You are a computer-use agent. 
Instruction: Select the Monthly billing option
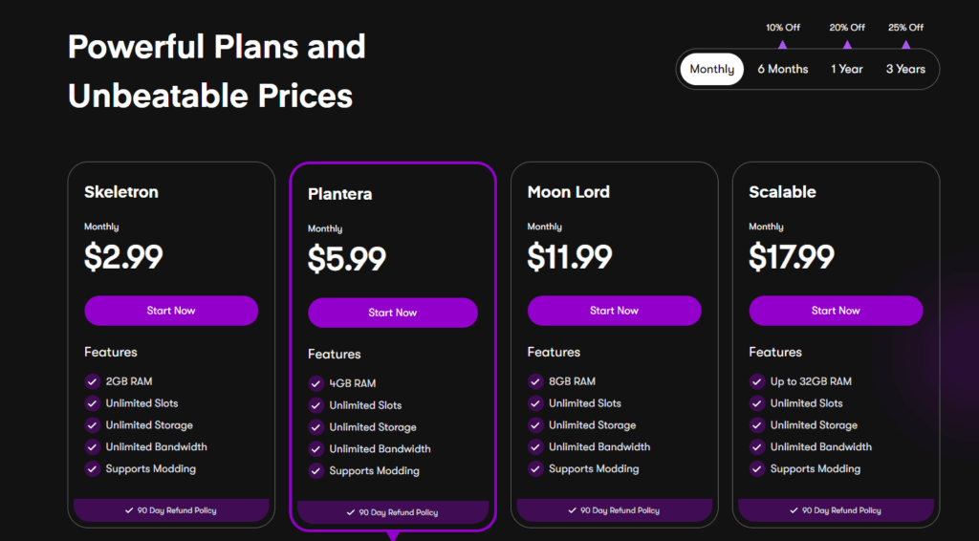point(711,69)
